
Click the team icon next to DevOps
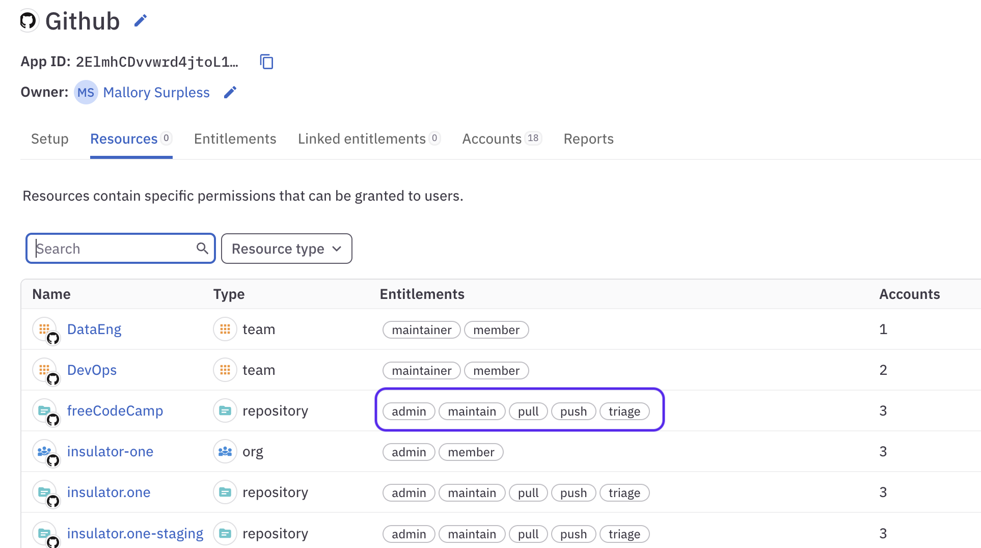[x=225, y=370]
